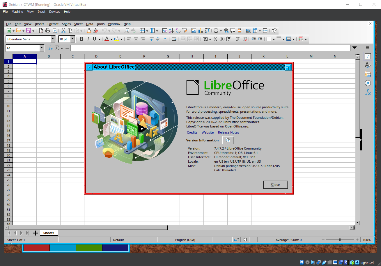Open the Name Box A1 dropdown

pos(42,48)
